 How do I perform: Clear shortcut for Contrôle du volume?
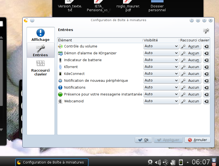point(206,46)
